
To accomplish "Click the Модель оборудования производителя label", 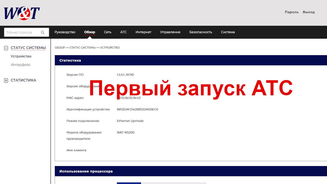I will [x=84, y=135].
